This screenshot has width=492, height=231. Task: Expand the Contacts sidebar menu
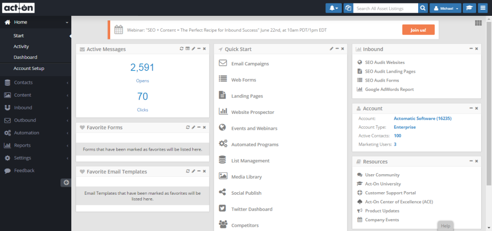35,82
